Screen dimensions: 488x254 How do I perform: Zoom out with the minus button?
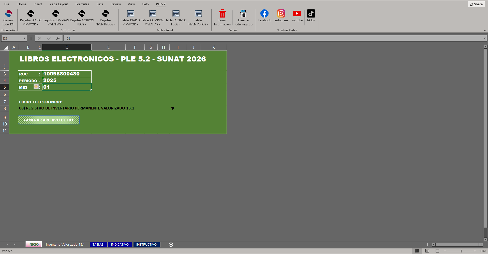445,251
